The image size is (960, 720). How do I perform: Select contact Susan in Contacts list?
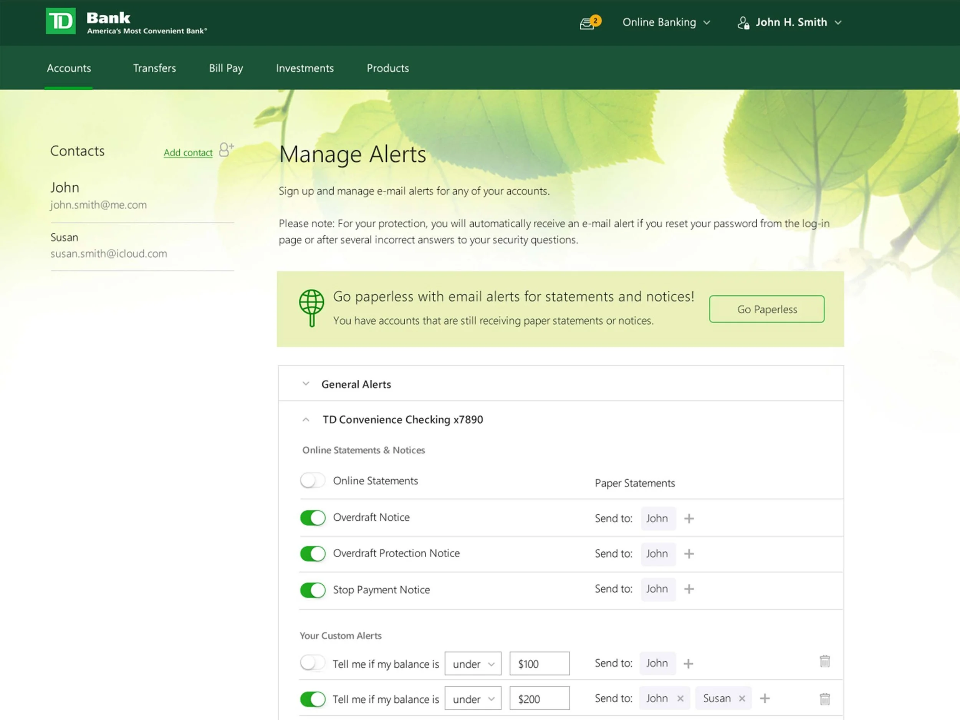(64, 237)
